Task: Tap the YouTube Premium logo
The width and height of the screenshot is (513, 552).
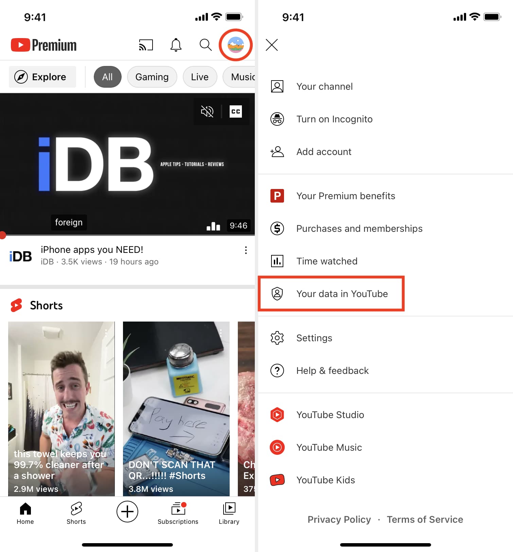Action: pyautogui.click(x=44, y=45)
